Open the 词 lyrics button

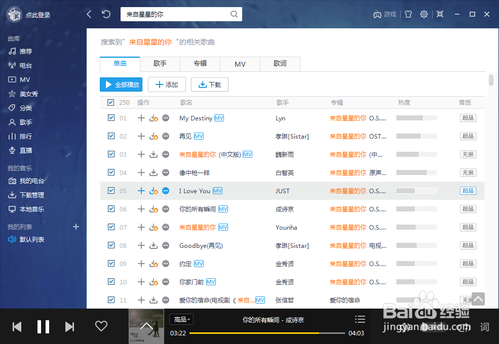pyautogui.click(x=485, y=327)
